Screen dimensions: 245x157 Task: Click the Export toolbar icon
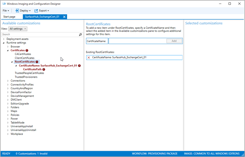click(x=36, y=11)
